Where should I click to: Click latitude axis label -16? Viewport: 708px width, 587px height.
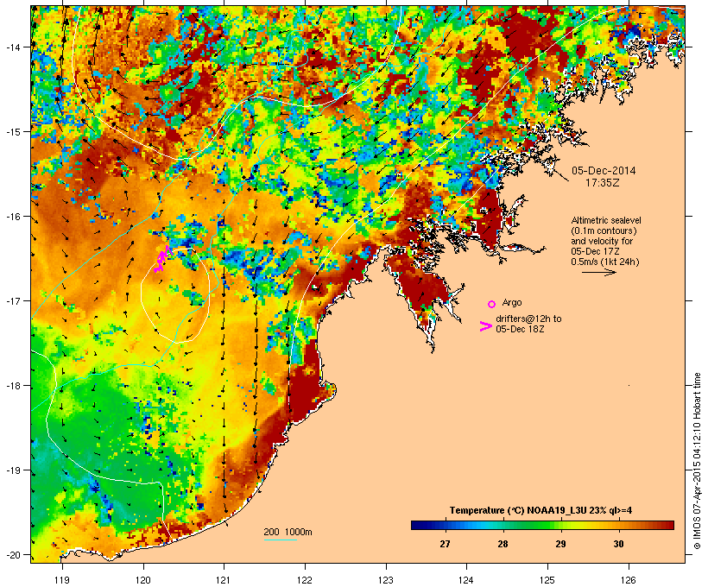click(x=12, y=217)
